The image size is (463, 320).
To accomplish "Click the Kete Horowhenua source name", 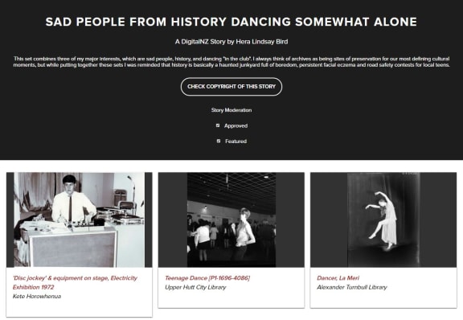I will coord(37,297).
